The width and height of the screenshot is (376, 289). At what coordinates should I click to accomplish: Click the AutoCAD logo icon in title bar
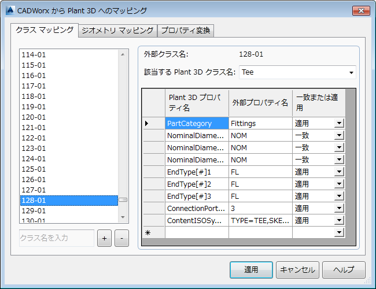pyautogui.click(x=10, y=10)
